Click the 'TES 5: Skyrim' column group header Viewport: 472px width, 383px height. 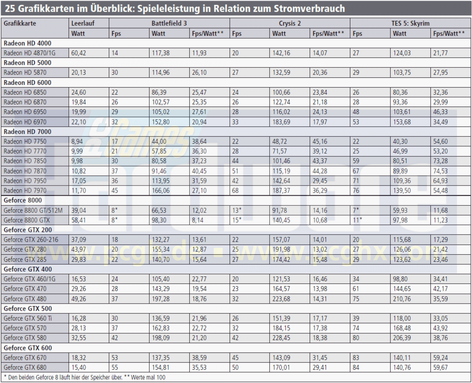(411, 23)
